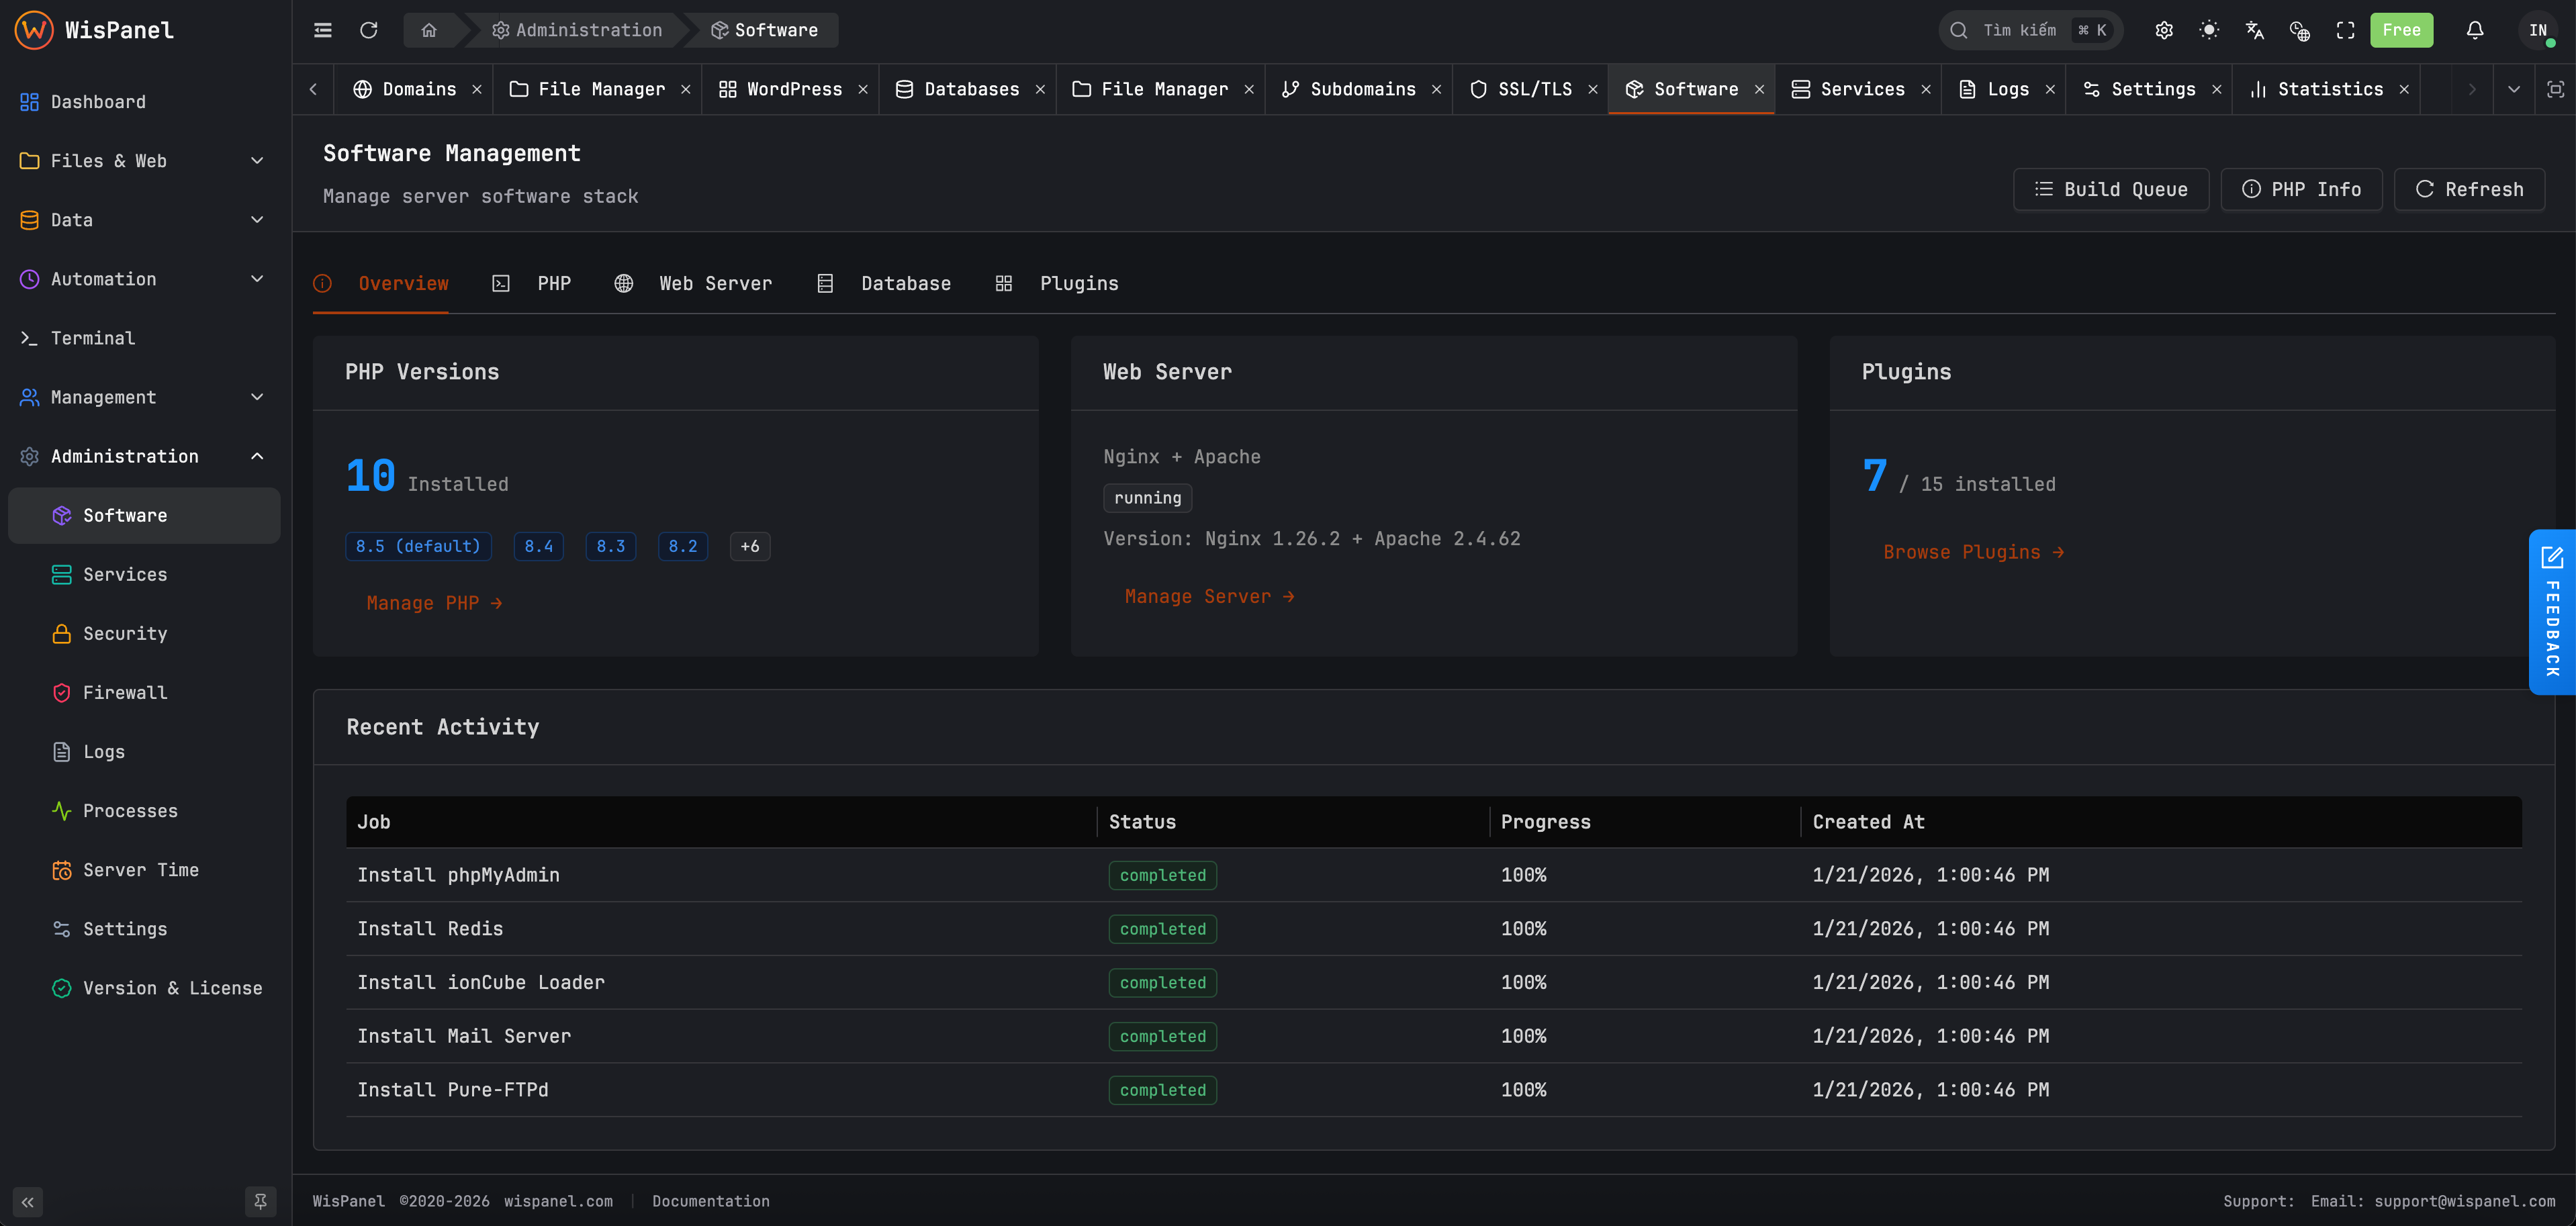Open the Processes panel

tap(131, 811)
